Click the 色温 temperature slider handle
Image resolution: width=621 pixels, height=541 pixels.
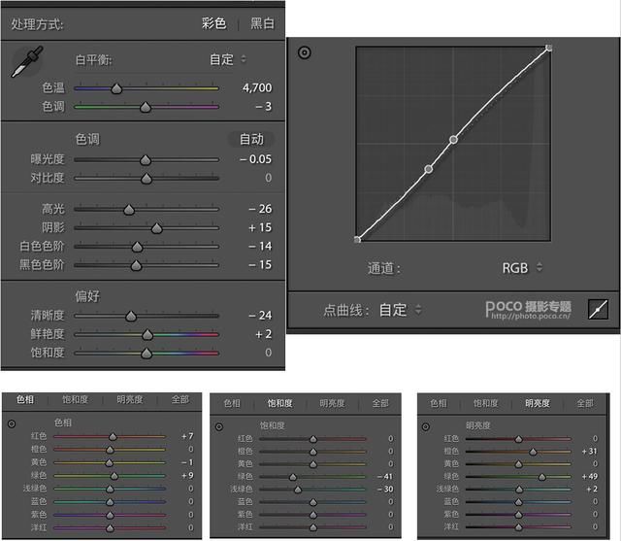point(116,88)
